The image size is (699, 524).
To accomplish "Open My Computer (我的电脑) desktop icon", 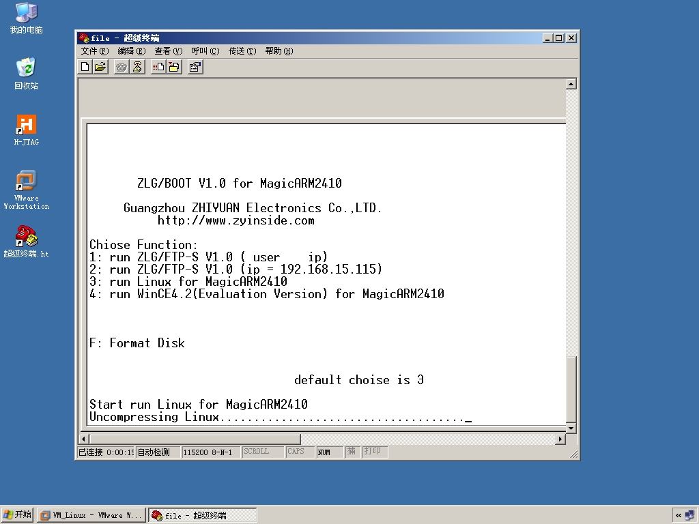I will [x=27, y=18].
